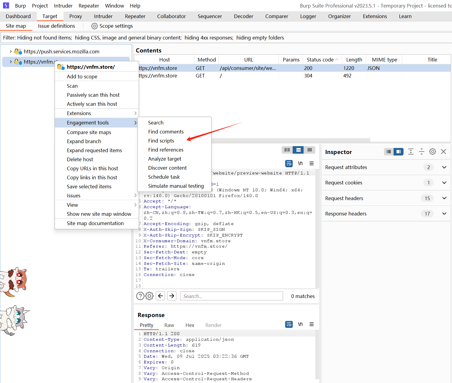The height and width of the screenshot is (383, 452).
Task: Collapse all Inspector sections icon
Action: (422, 152)
